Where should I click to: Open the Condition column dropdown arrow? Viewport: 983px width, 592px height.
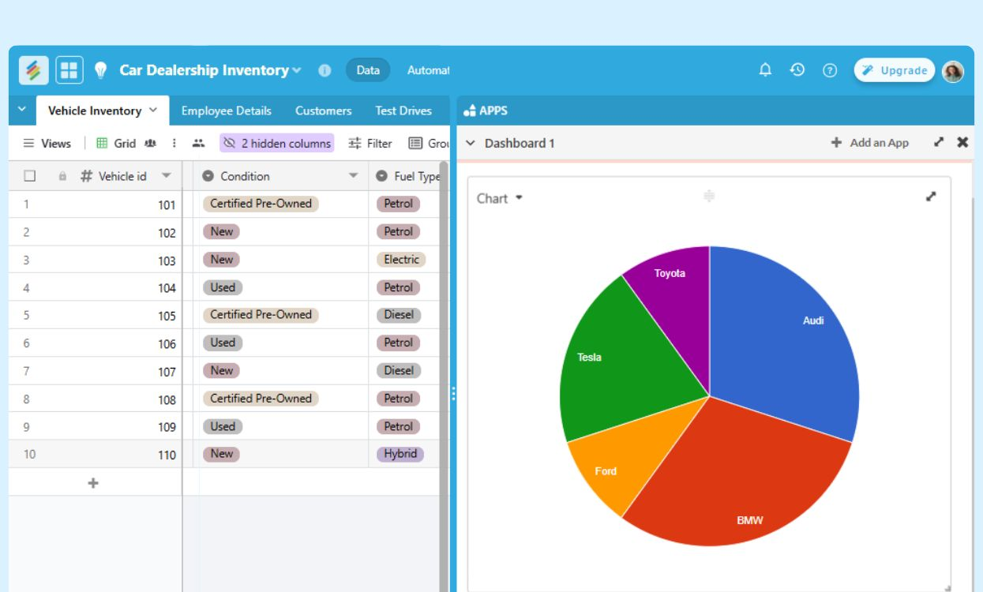[353, 176]
